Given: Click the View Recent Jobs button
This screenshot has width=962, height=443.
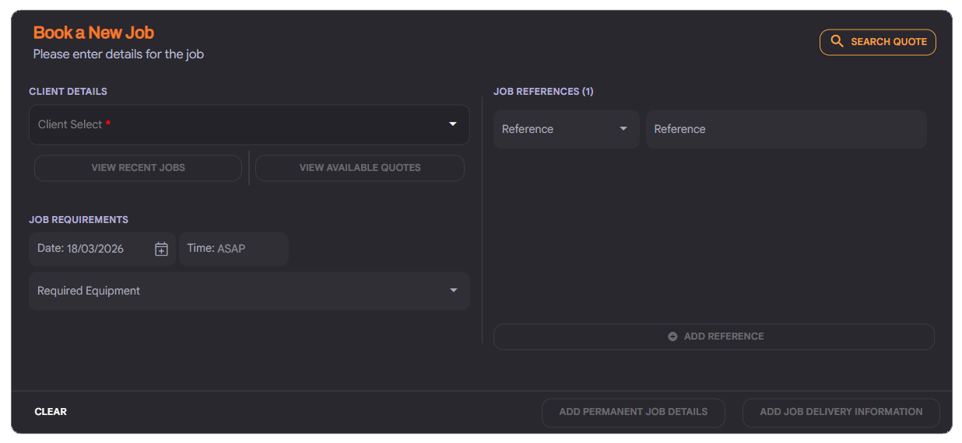Looking at the screenshot, I should coord(138,168).
